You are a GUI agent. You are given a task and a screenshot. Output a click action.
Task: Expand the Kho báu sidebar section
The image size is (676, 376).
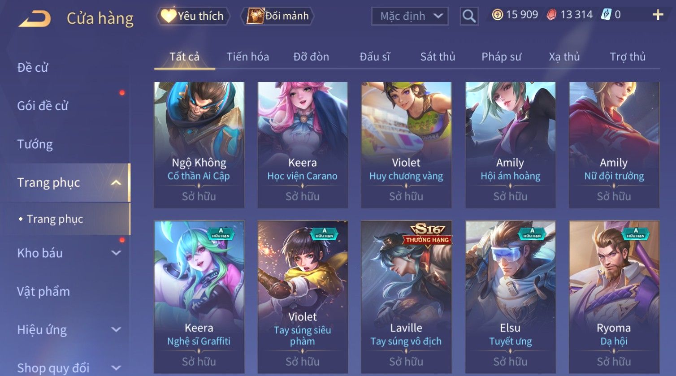[116, 253]
